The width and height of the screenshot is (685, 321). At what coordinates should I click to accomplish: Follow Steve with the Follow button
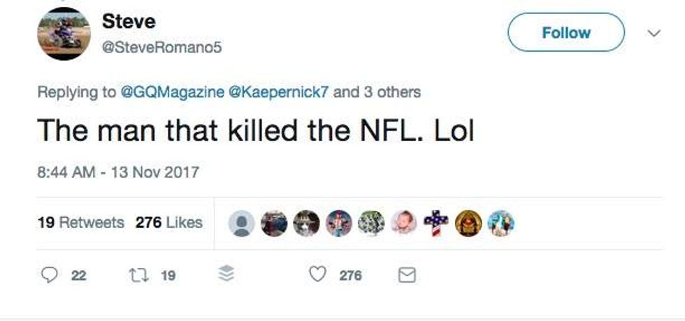point(565,33)
